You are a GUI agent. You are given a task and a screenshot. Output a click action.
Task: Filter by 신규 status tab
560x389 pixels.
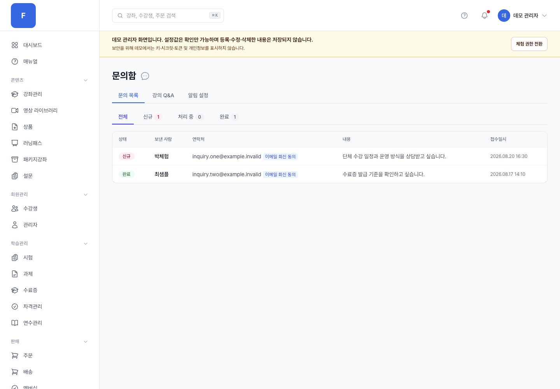pyautogui.click(x=152, y=117)
